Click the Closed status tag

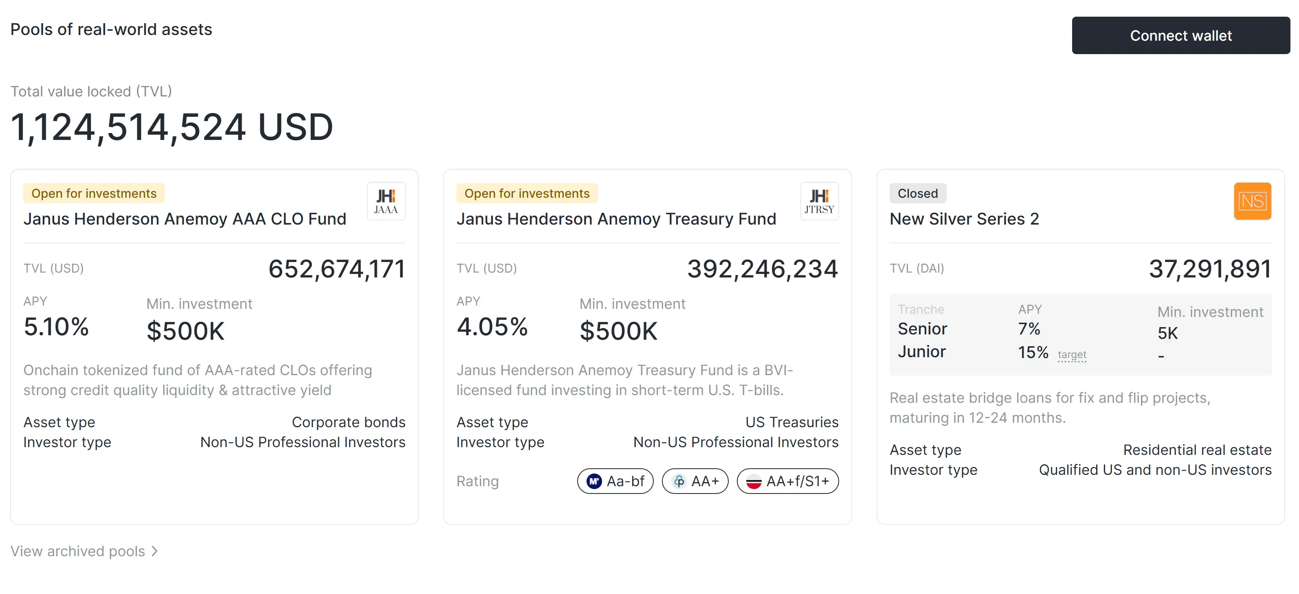coord(917,194)
